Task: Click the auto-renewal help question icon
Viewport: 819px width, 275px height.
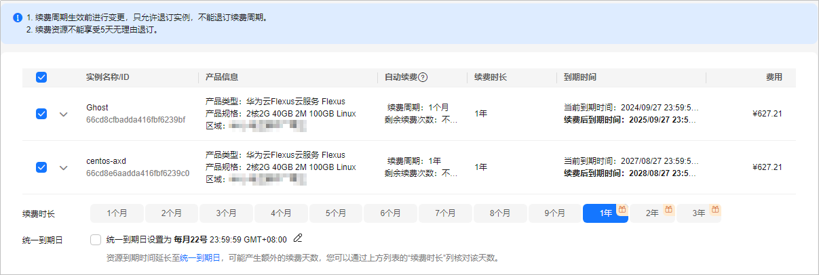Action: coord(423,77)
